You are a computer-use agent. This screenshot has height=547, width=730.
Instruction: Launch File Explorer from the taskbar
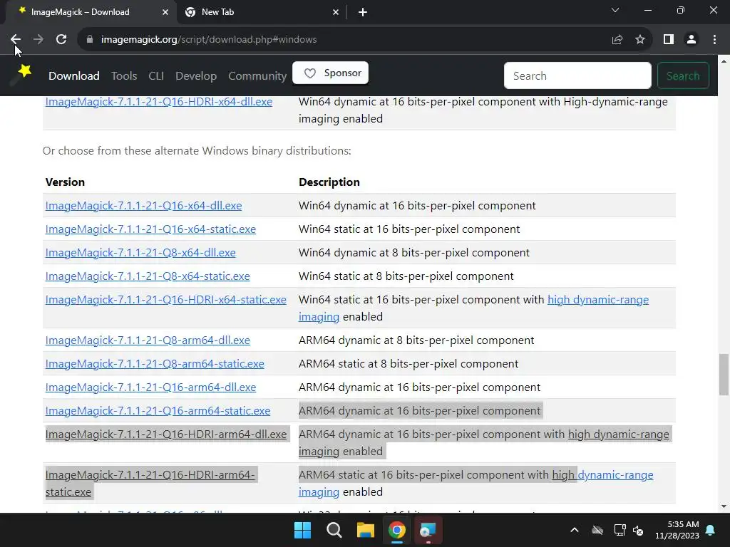(x=366, y=530)
